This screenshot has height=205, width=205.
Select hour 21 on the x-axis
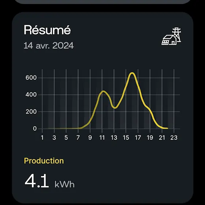click(x=162, y=138)
